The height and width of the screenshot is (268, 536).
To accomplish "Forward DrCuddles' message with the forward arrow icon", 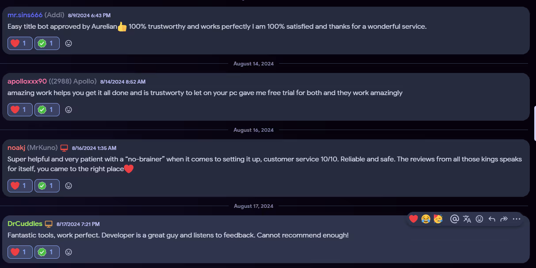I will 504,218.
